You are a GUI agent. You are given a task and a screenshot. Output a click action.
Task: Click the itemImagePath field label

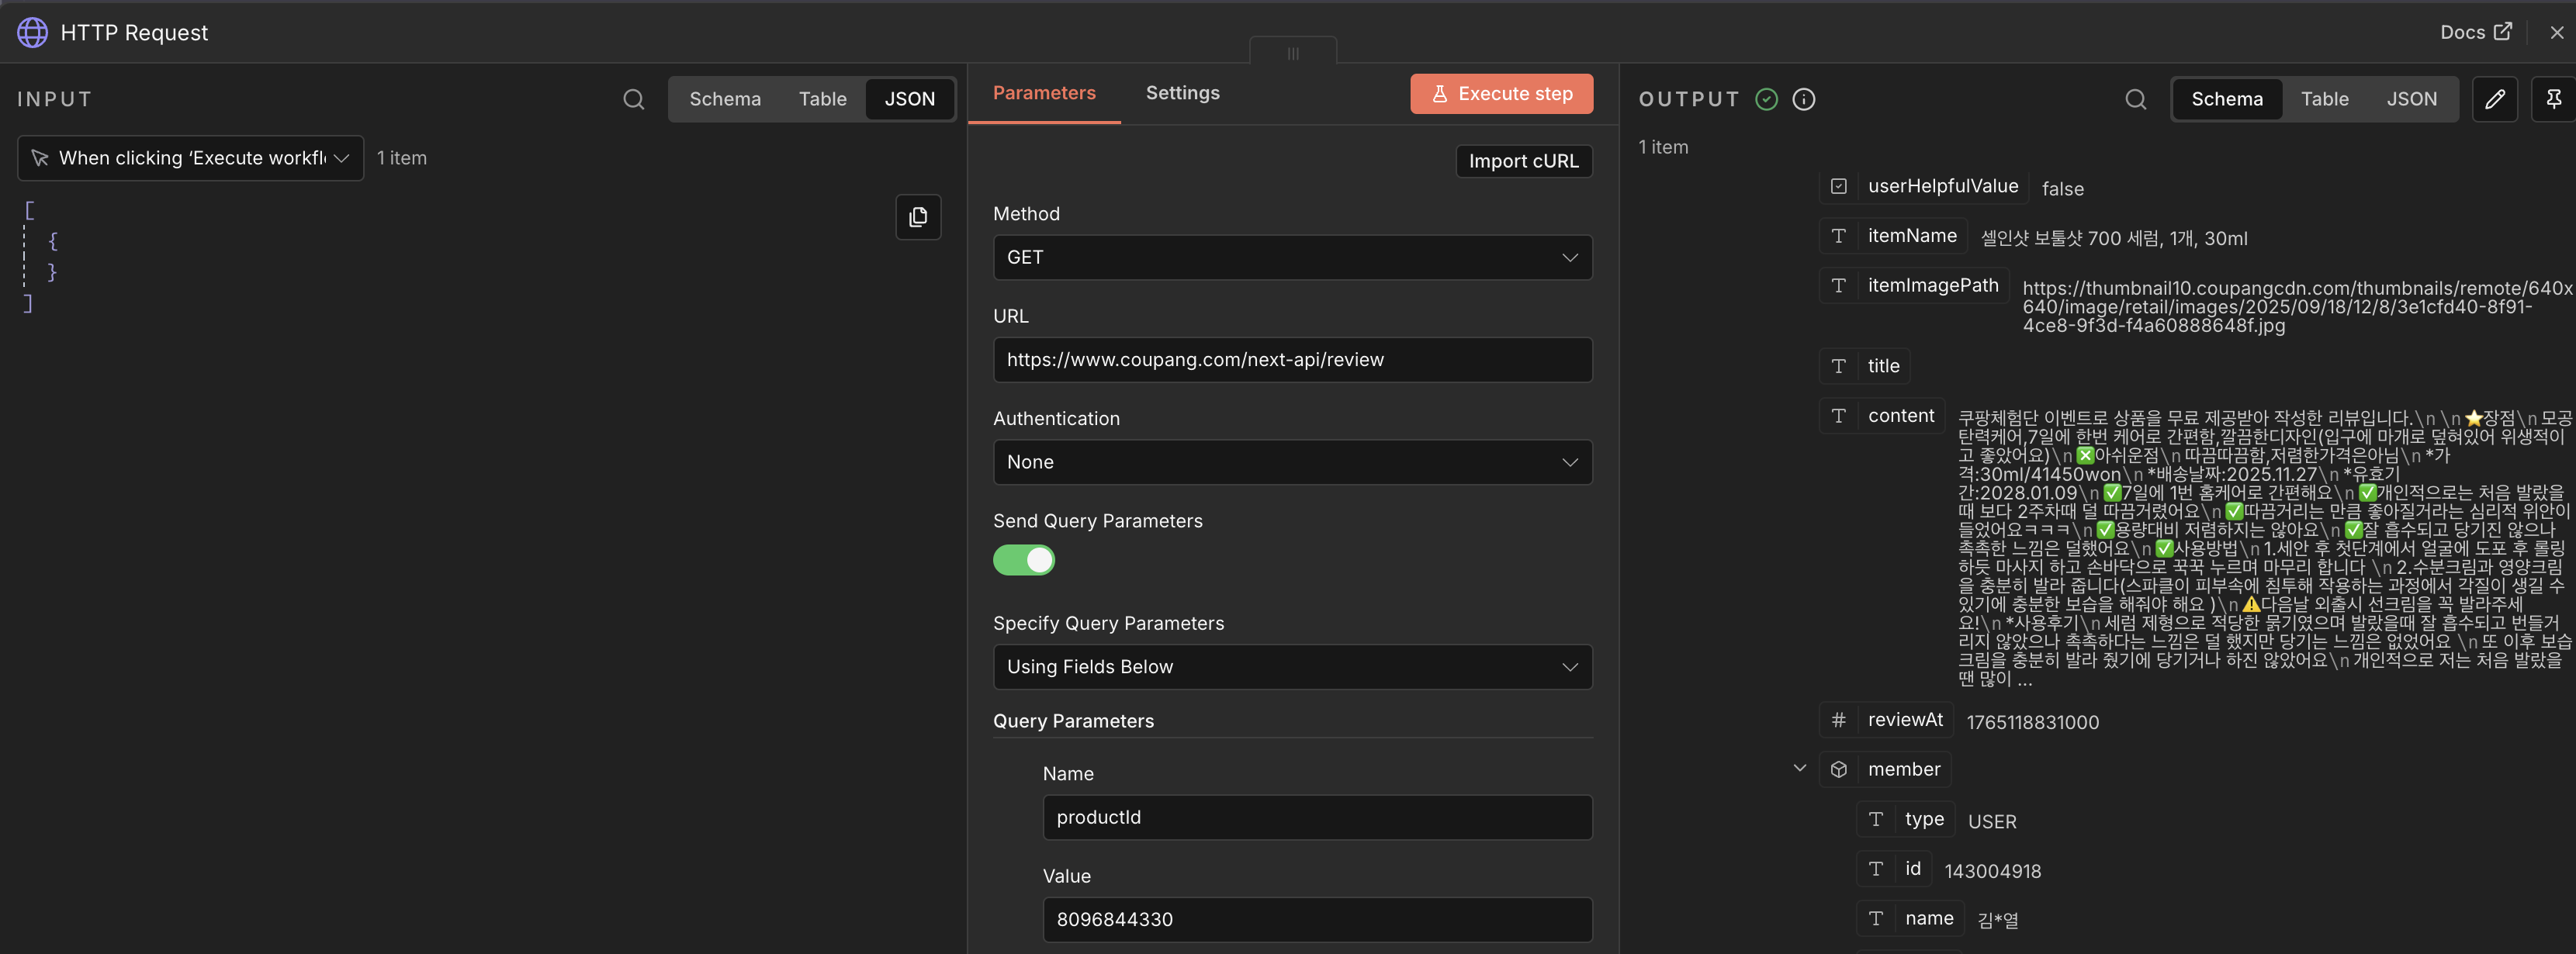[x=1933, y=286]
